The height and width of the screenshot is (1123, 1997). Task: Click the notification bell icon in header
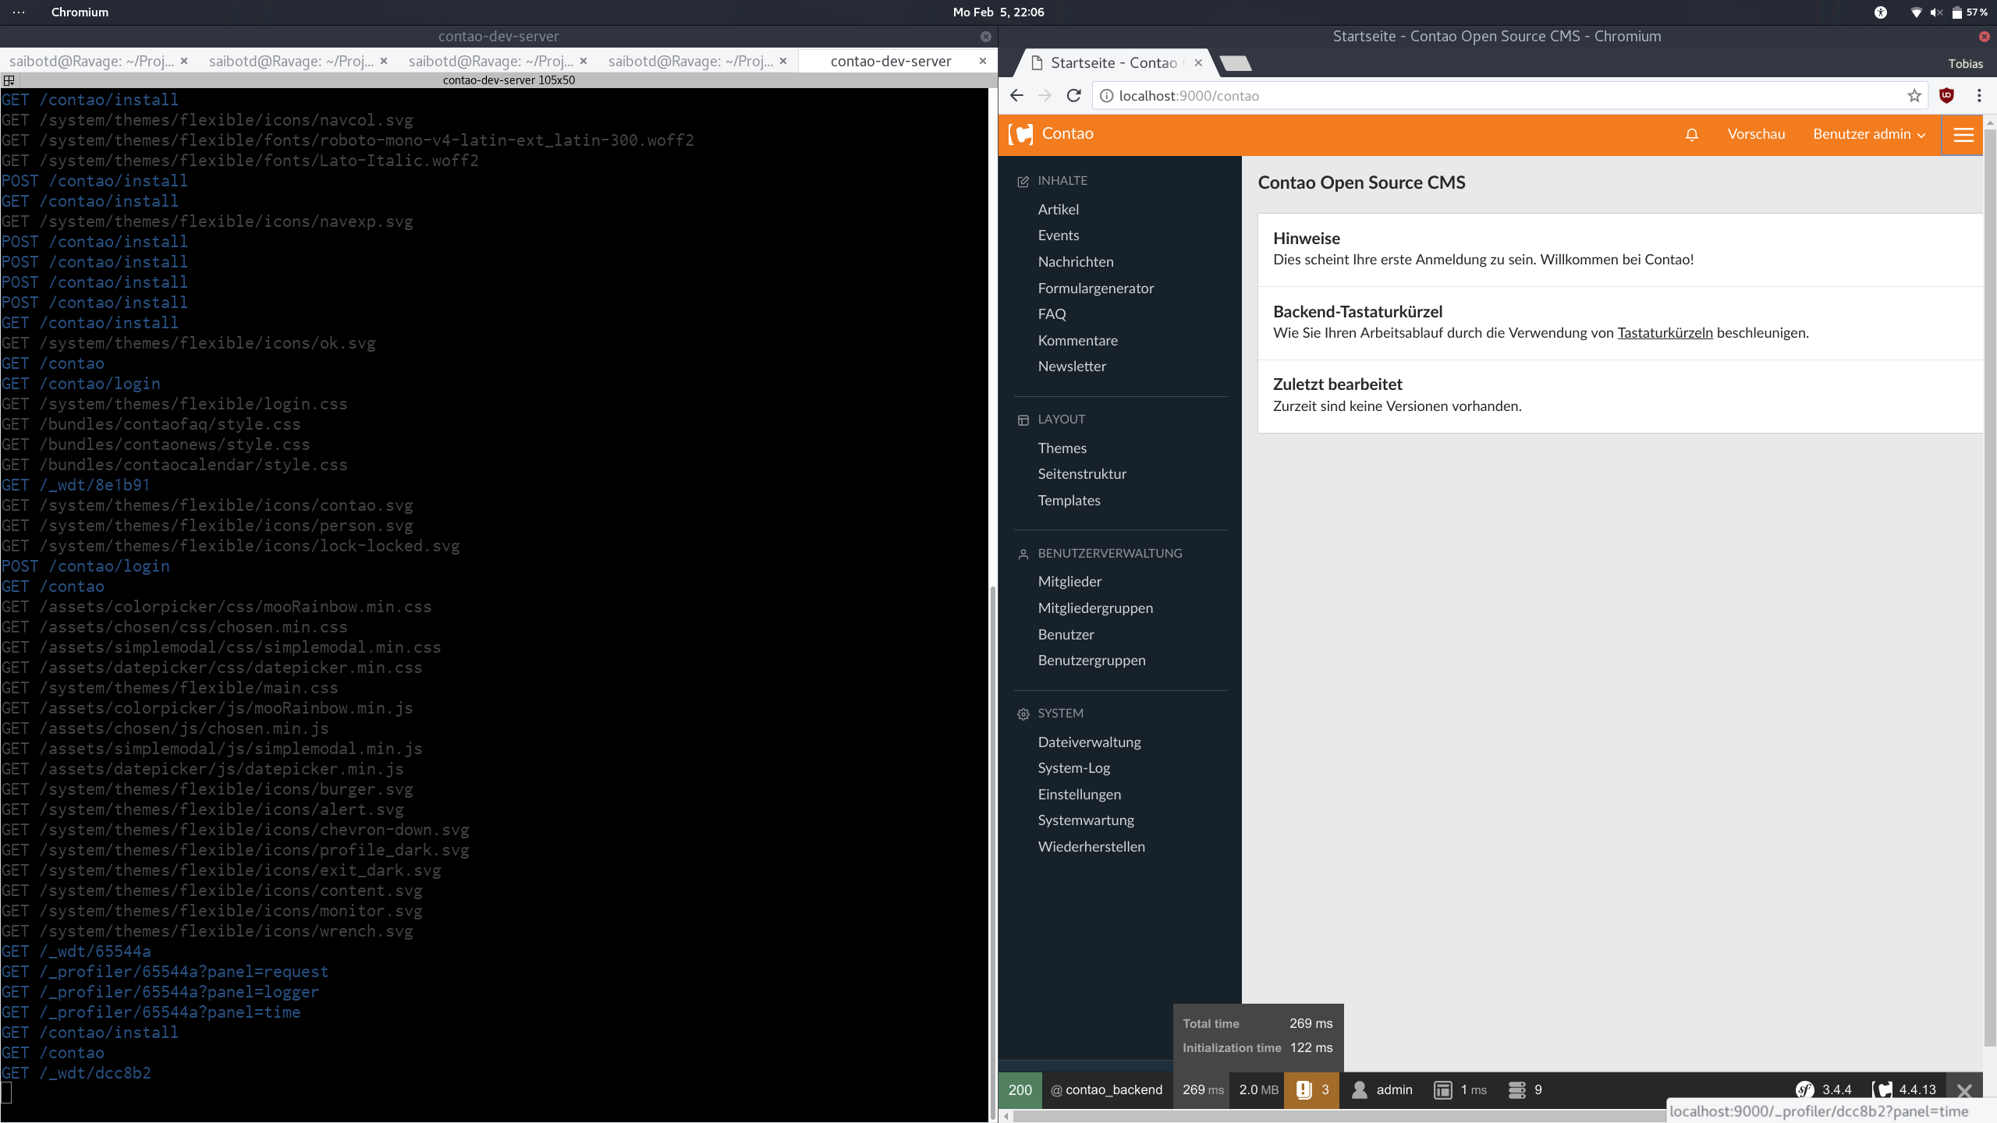point(1691,134)
